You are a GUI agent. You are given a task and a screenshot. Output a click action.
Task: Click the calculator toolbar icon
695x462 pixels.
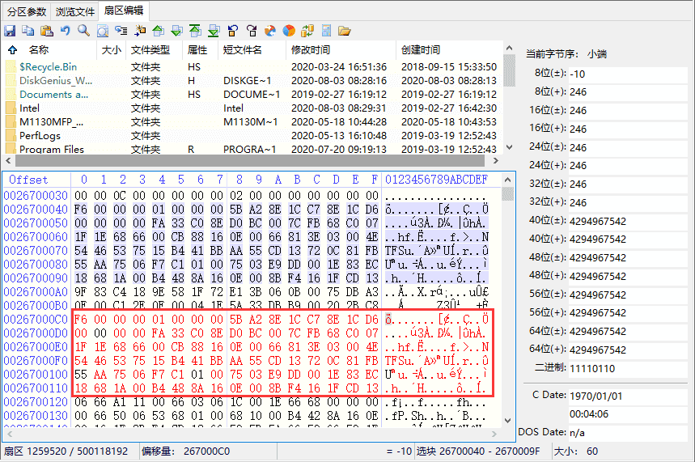pyautogui.click(x=326, y=31)
